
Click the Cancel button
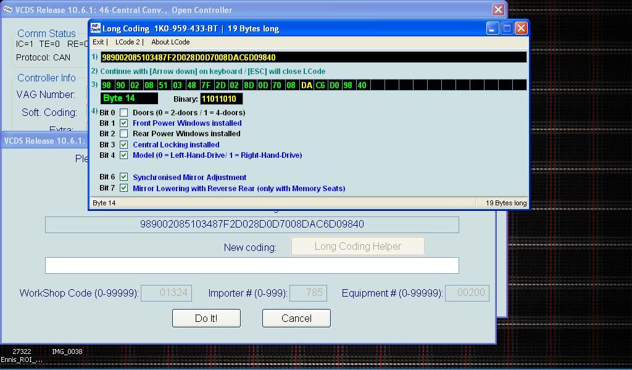[x=296, y=318]
